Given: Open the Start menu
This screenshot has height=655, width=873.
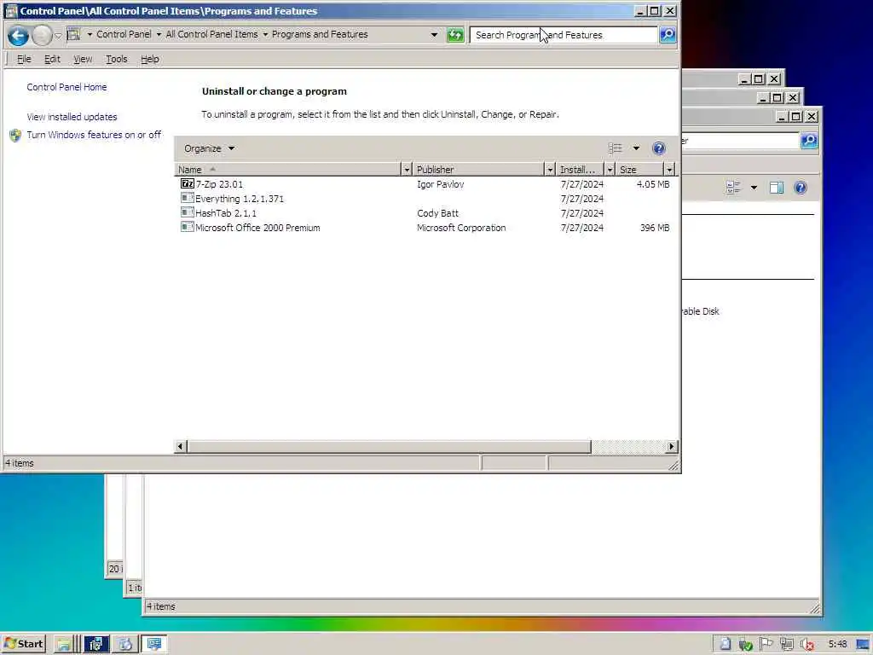Looking at the screenshot, I should click(x=23, y=645).
